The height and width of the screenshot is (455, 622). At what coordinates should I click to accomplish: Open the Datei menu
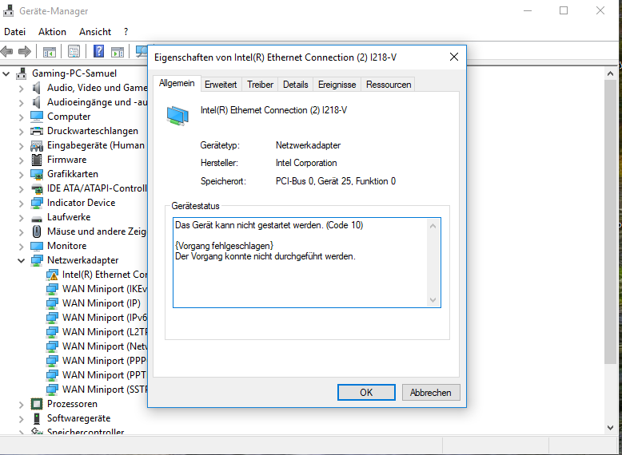click(x=14, y=32)
